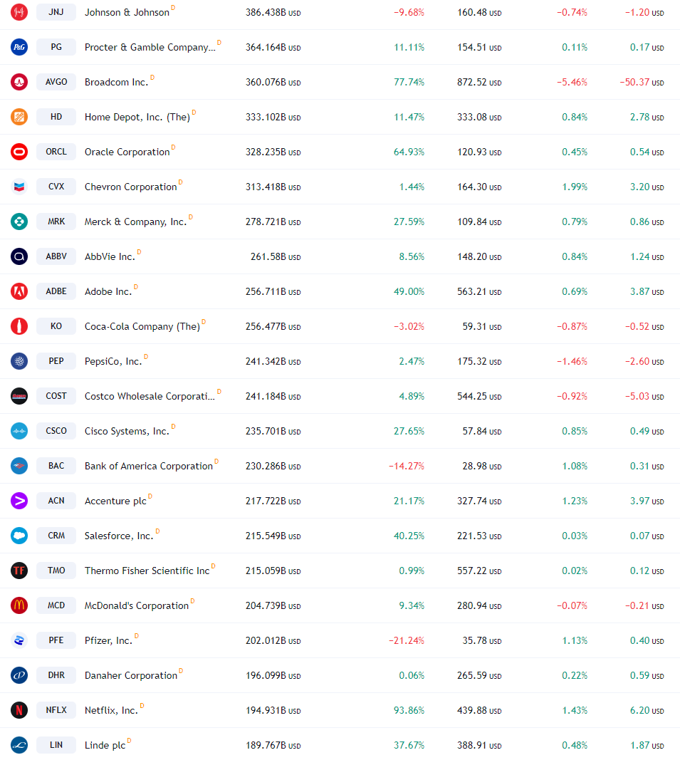Open the LIN ticker symbol
This screenshot has height=760, width=680.
pyautogui.click(x=56, y=745)
